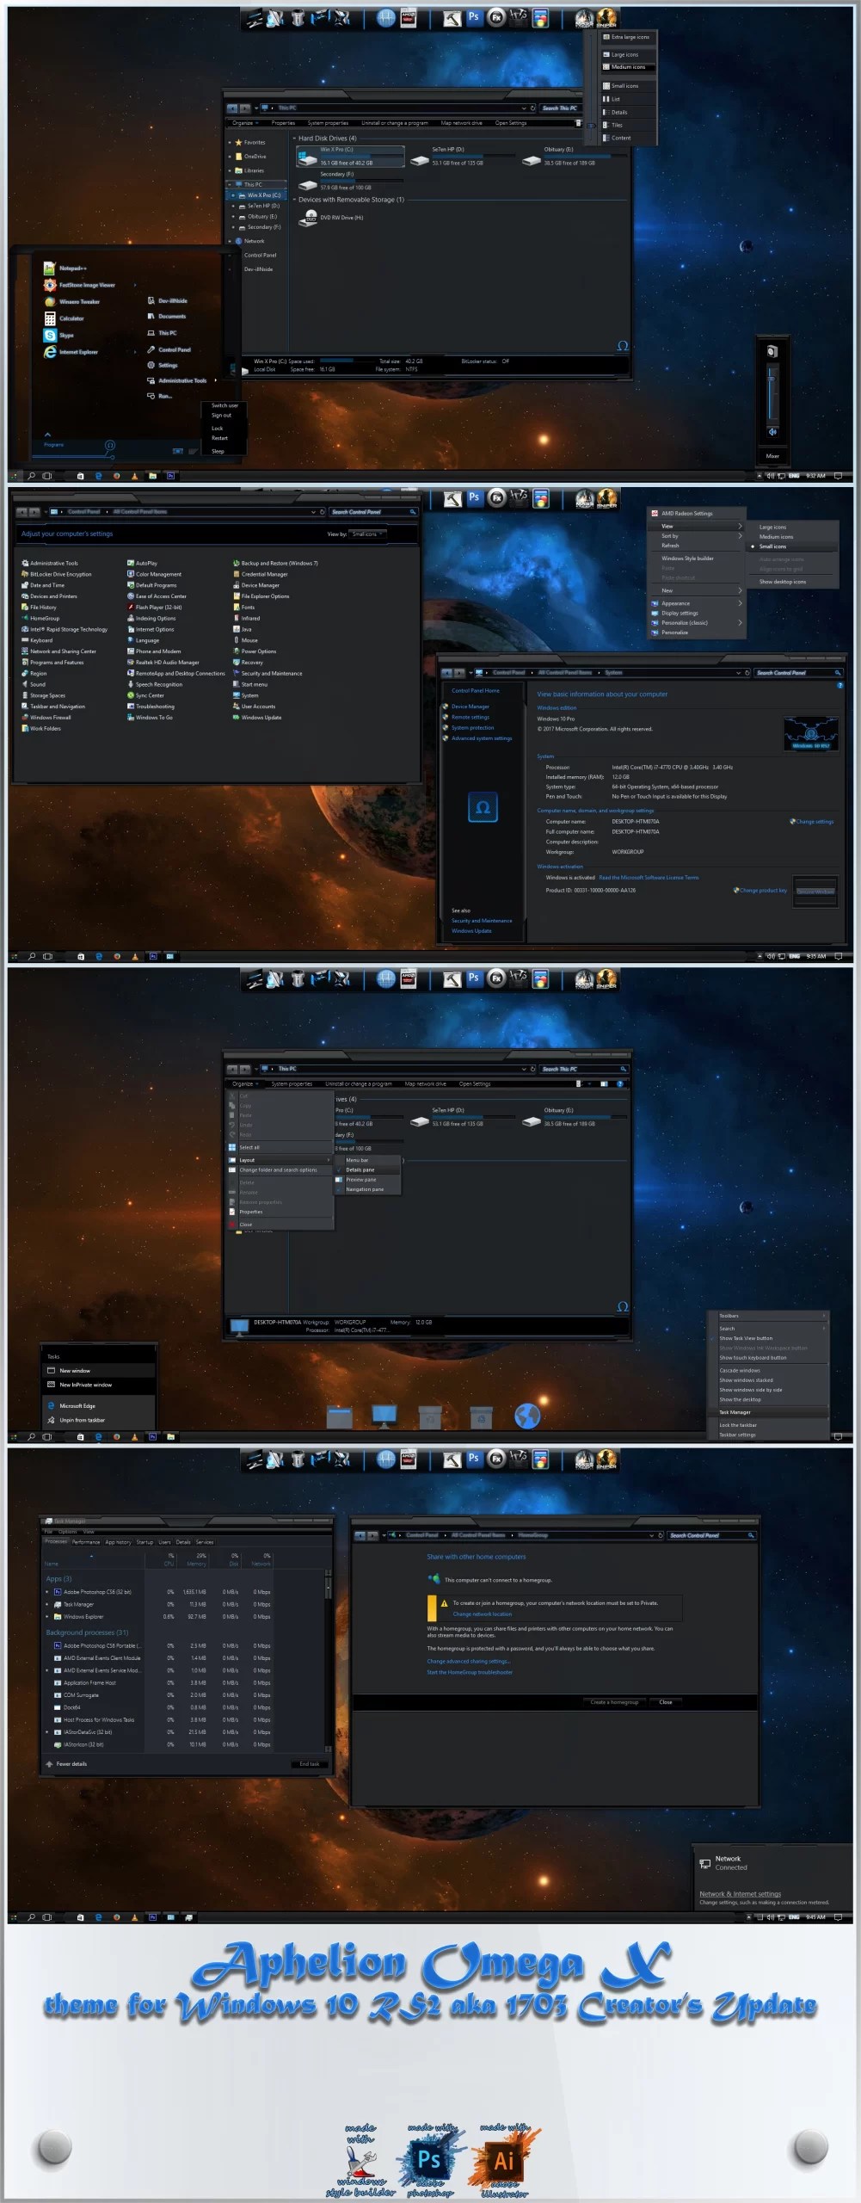Click the Network icon in network flyout
The image size is (861, 2203).
tap(704, 1863)
